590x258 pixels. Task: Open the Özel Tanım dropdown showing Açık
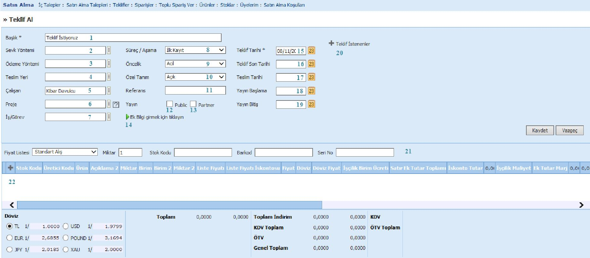(195, 77)
